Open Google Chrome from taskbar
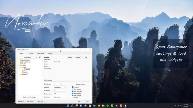Image resolution: width=193 pixels, height=108 pixels. pyautogui.click(x=99, y=106)
